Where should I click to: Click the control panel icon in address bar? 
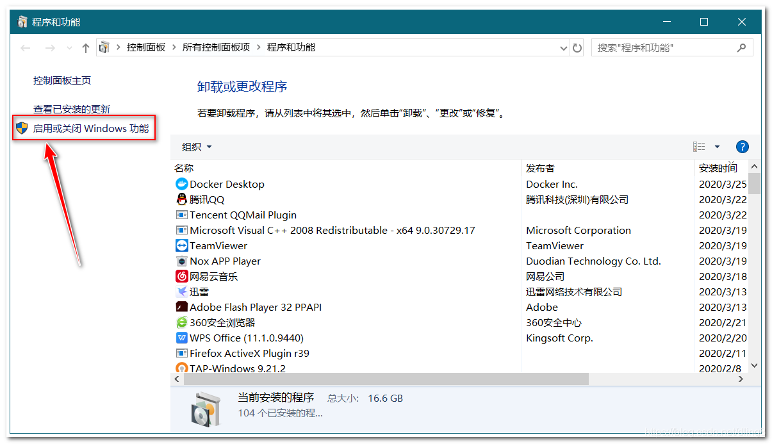(x=104, y=47)
